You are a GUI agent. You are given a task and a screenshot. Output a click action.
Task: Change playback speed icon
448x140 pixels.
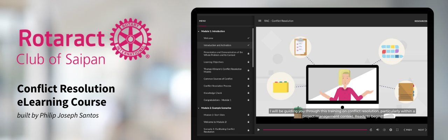click(x=384, y=130)
